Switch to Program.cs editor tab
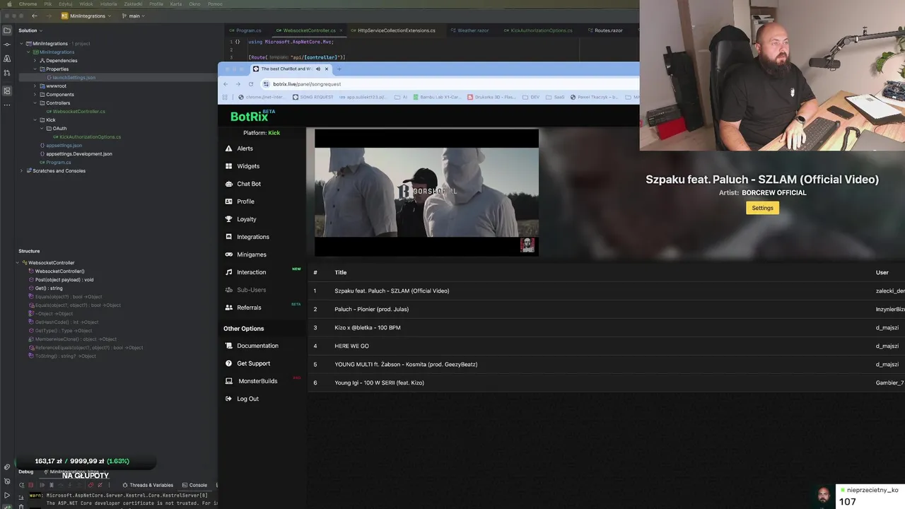Viewport: 905px width, 509px height. [245, 30]
